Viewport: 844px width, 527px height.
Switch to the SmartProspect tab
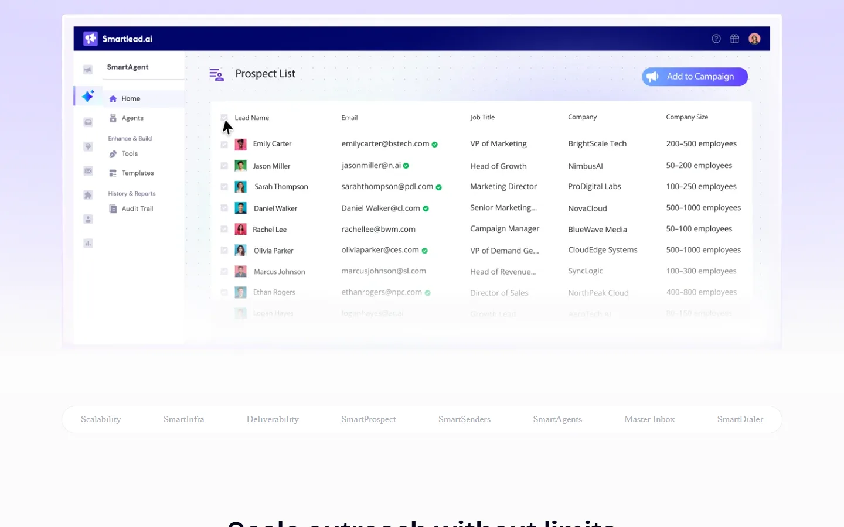[x=369, y=419]
